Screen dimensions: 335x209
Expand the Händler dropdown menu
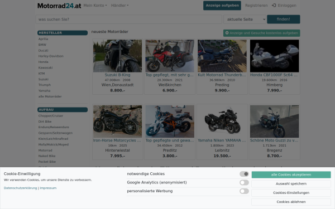coord(119,6)
